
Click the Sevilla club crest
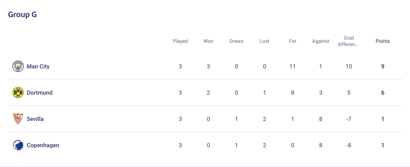(x=18, y=119)
